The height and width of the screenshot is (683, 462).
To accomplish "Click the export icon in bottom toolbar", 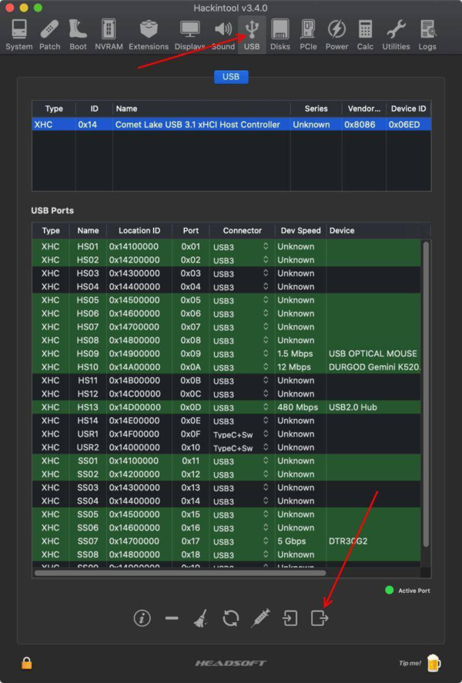I will click(320, 618).
